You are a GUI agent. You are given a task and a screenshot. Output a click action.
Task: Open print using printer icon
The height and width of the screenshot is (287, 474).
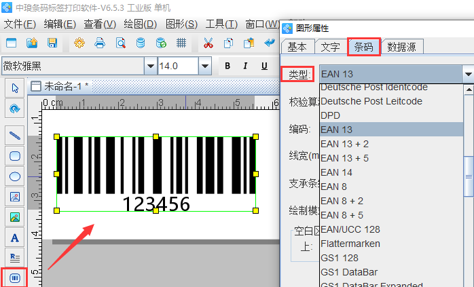click(x=100, y=43)
